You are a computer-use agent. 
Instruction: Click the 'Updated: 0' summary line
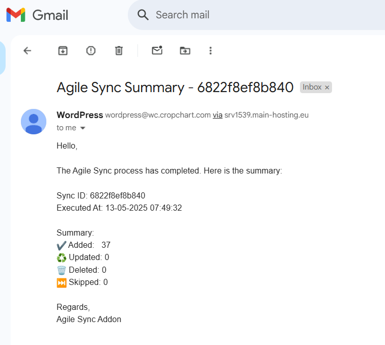(x=83, y=257)
